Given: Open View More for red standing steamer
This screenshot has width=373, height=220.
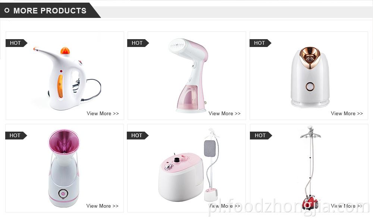Looking at the screenshot, I should tap(347, 206).
